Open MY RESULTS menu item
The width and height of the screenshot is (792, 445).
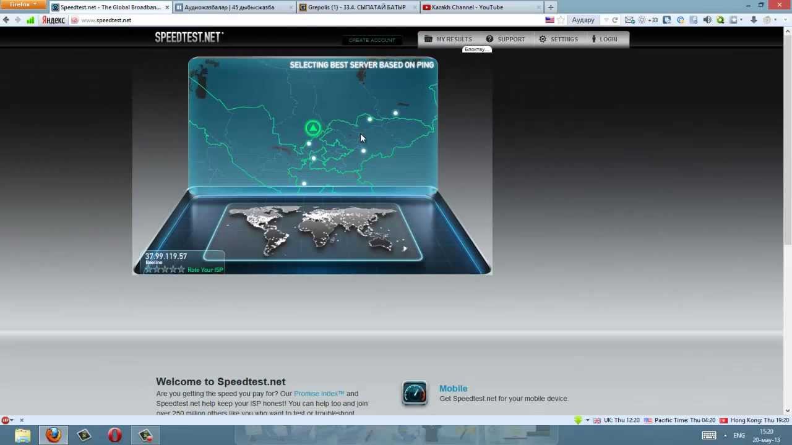coord(448,39)
